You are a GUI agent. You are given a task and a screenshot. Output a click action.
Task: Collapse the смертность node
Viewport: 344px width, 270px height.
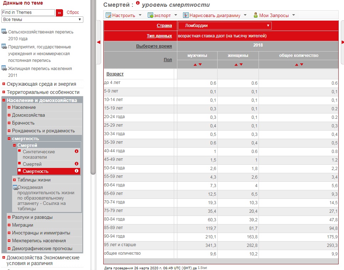point(9,138)
